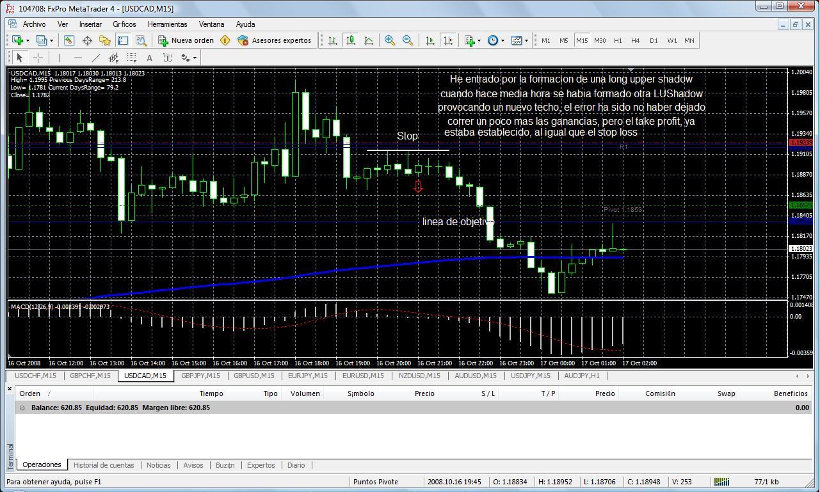Screen dimensions: 820x492
Task: Select the crosshair cursor tool
Action: click(x=38, y=58)
